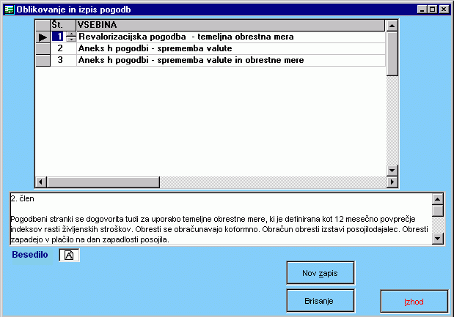The height and width of the screenshot is (317, 454).
Task: Select 'sprememba valute in obrestne mere' row
Action: [x=231, y=60]
